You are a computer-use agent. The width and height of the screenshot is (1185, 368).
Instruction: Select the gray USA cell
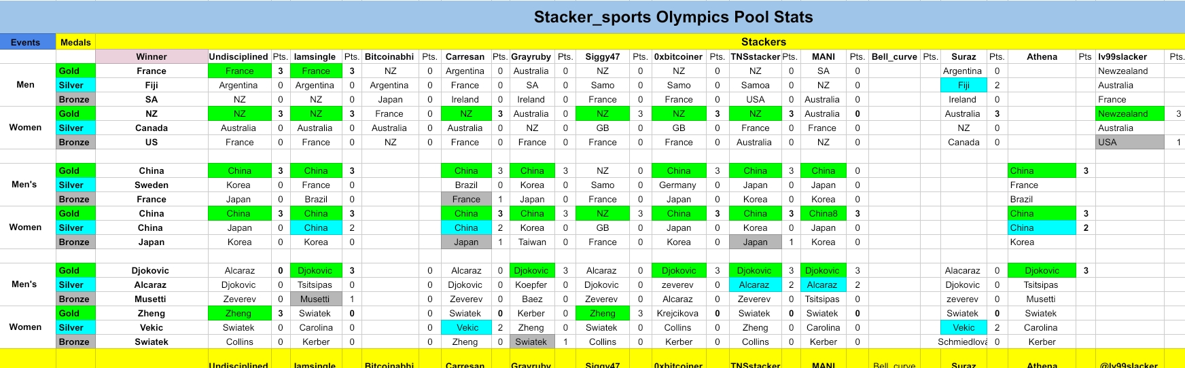pyautogui.click(x=1129, y=143)
